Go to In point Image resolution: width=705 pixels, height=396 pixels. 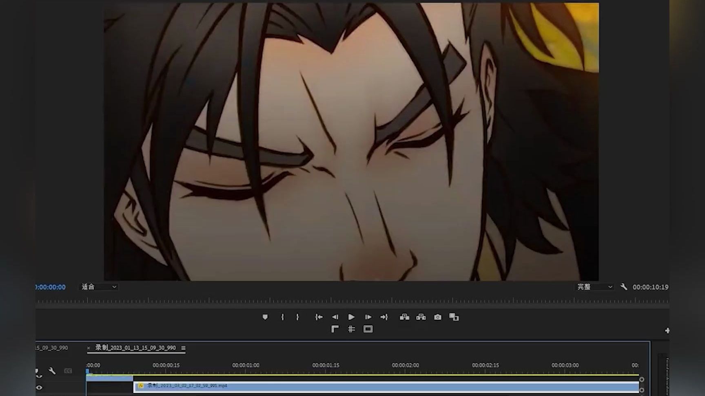pos(319,317)
